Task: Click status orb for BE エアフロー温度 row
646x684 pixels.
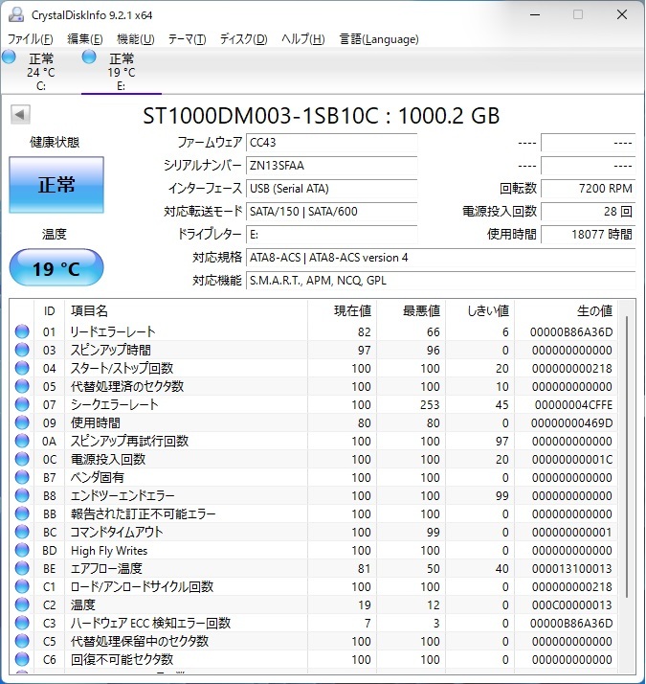Action: click(x=22, y=568)
